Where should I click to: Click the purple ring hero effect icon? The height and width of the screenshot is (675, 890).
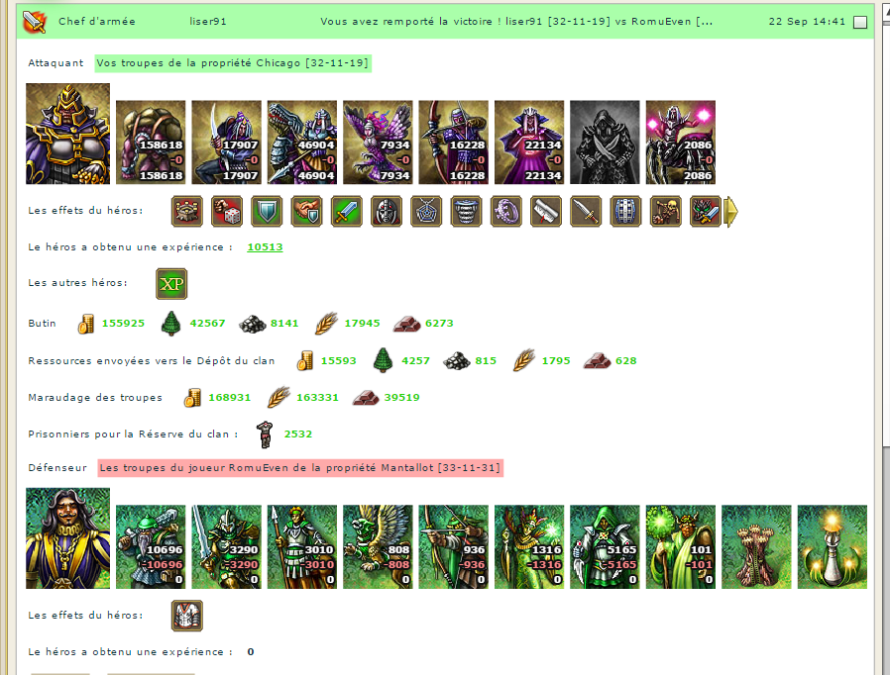point(505,212)
